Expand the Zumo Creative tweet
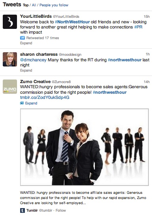152x218 pixels. 31,103
